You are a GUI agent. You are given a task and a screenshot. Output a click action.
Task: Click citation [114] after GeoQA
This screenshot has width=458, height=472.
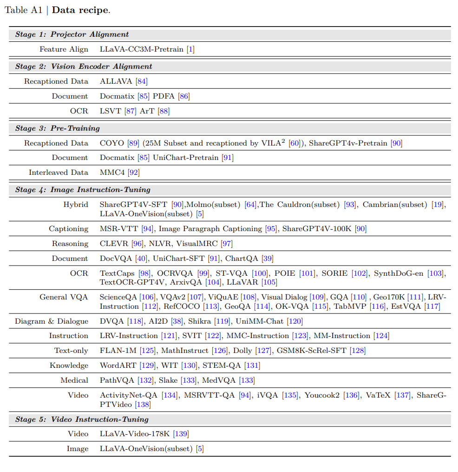[x=262, y=307]
